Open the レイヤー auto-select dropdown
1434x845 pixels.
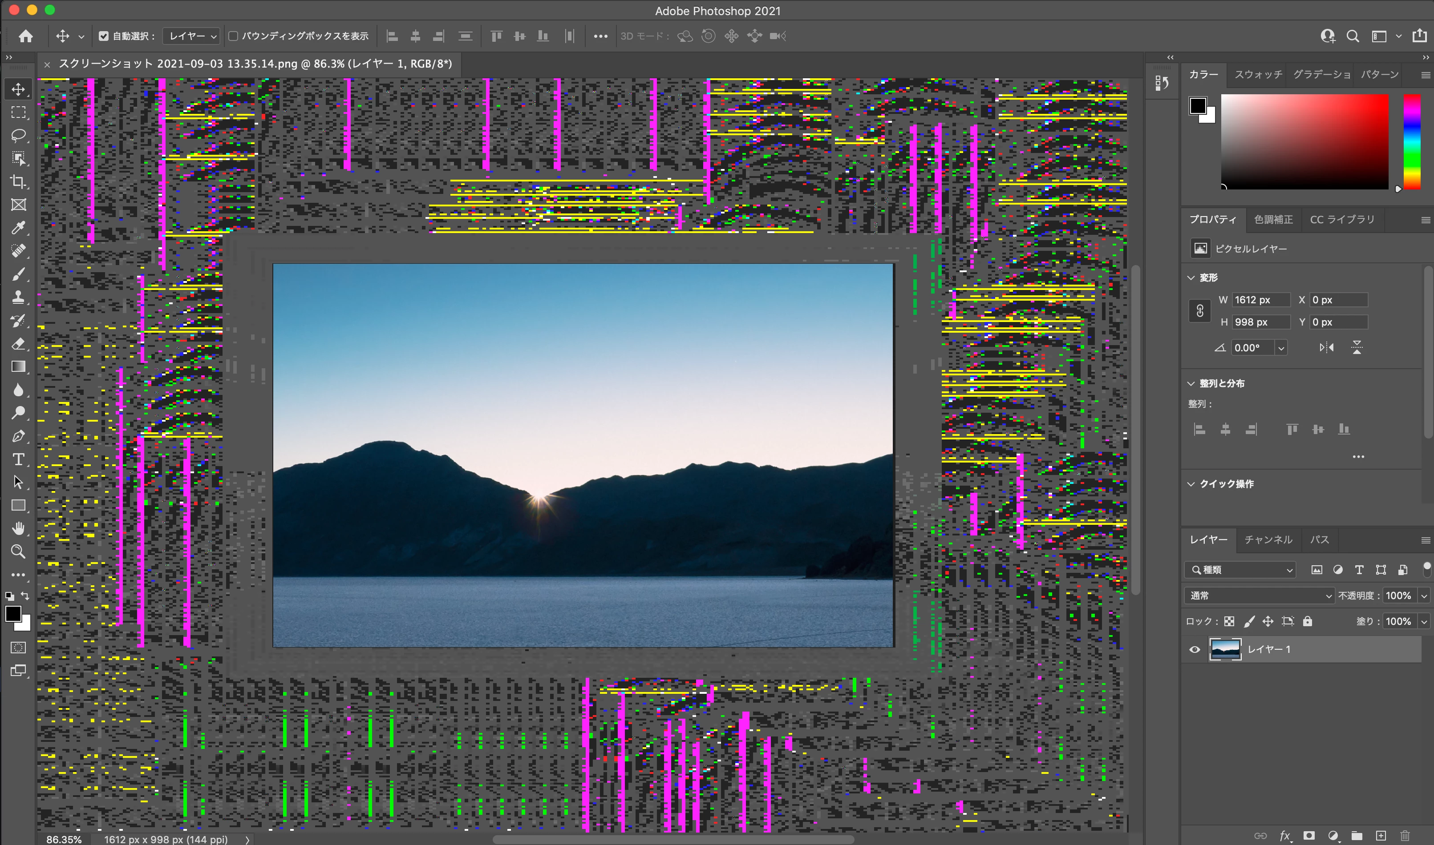point(192,36)
